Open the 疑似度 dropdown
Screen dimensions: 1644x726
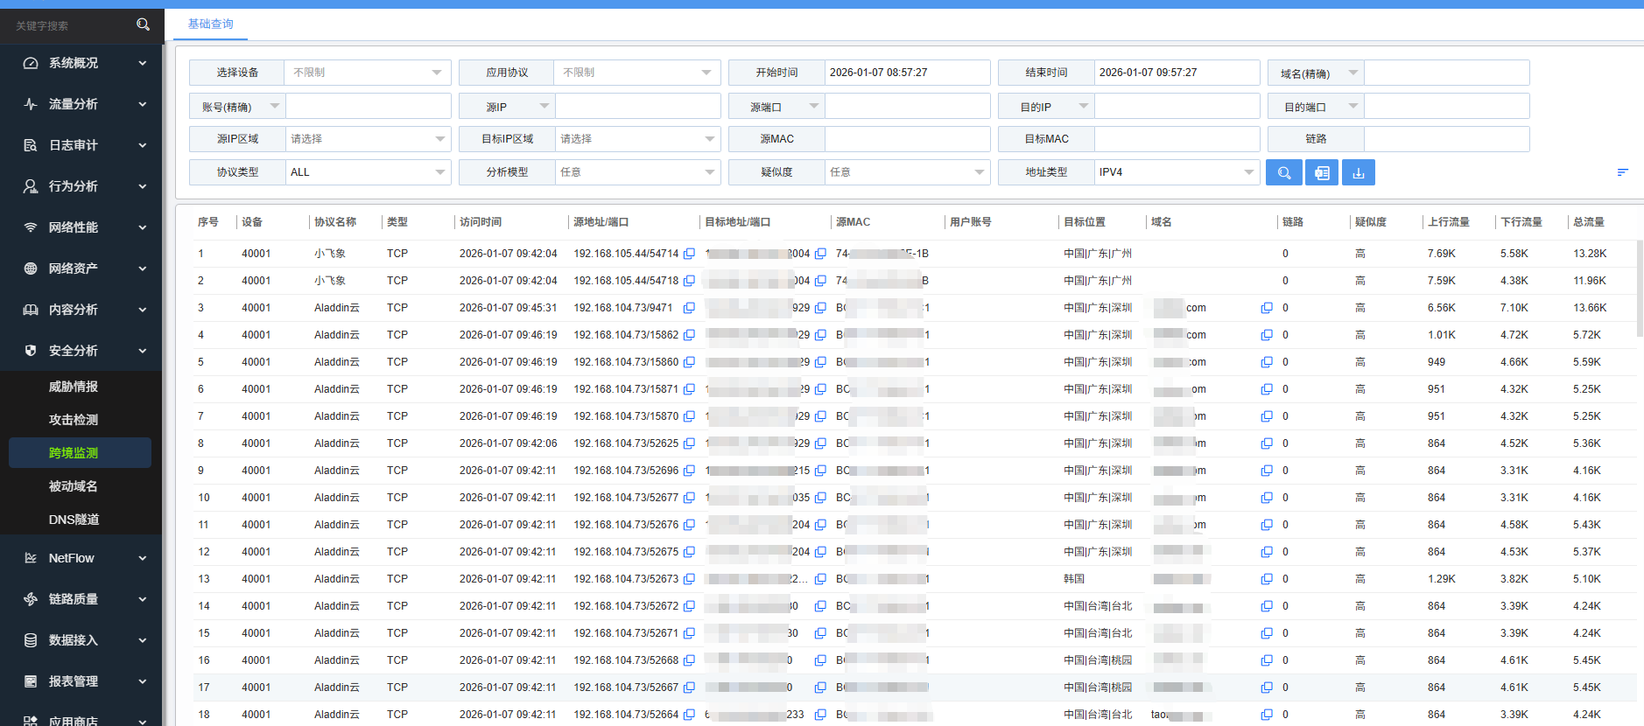pyautogui.click(x=906, y=172)
